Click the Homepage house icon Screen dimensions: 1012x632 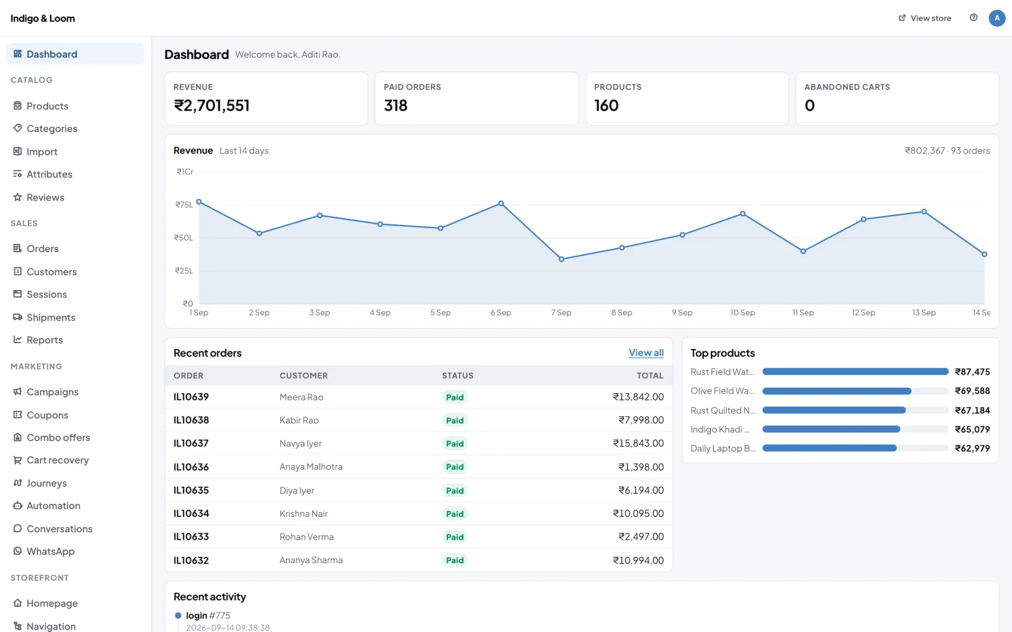[x=18, y=603]
